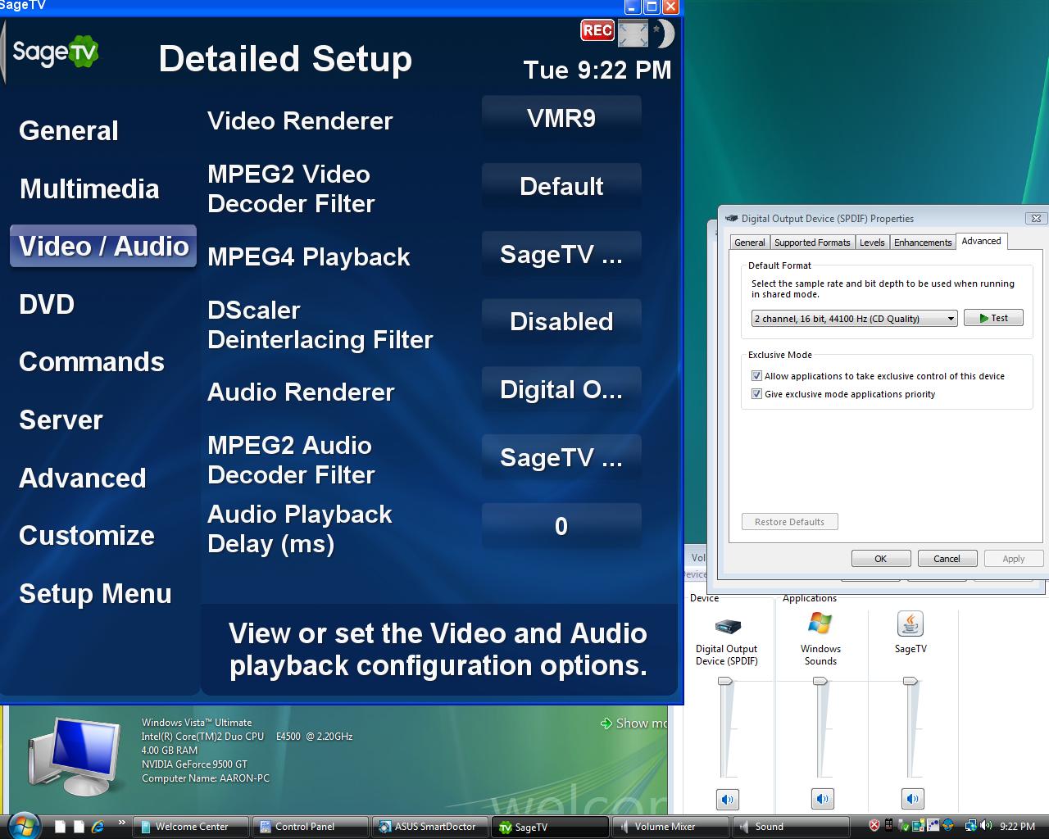Change MPEG2 Video Decoder Filter Default value
This screenshot has height=839, width=1049.
(561, 187)
